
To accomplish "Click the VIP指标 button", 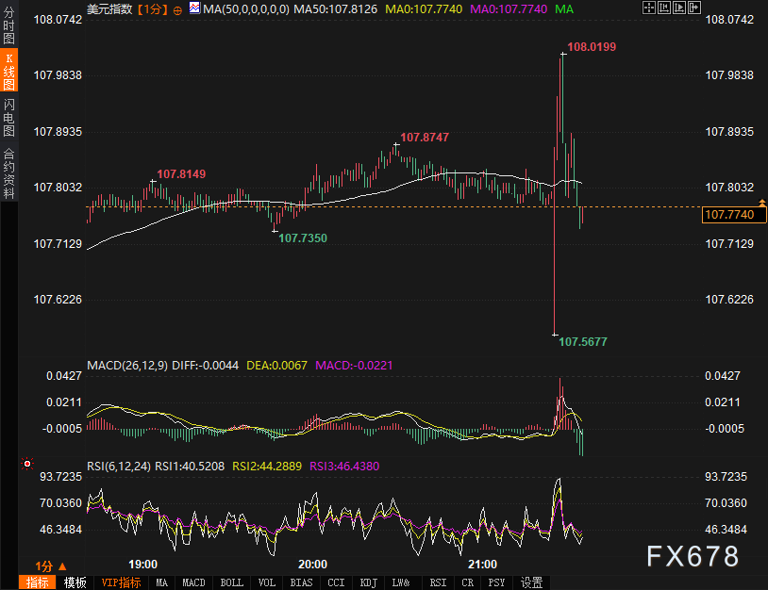I will coord(120,582).
